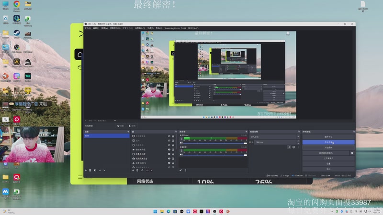Open options dots for second mixer channel
The image size is (383, 215).
coord(181,151)
